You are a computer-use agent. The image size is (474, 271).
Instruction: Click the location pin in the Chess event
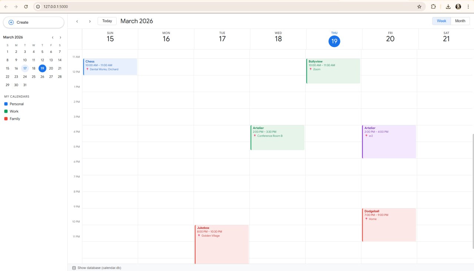87,69
